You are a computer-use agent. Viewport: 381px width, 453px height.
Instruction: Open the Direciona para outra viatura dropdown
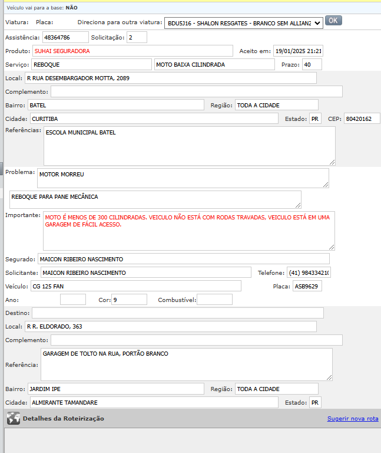tap(243, 23)
